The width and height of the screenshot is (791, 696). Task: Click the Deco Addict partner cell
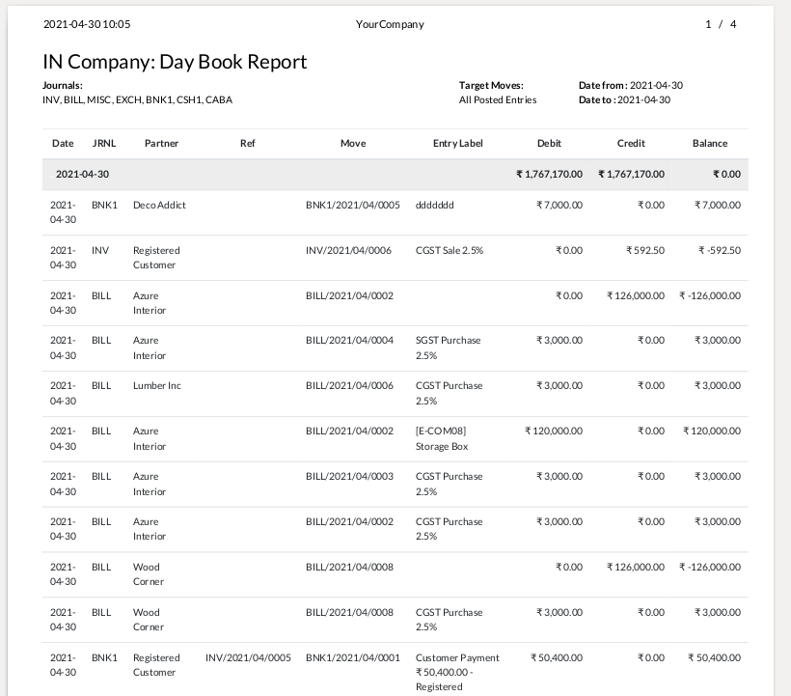(x=159, y=205)
